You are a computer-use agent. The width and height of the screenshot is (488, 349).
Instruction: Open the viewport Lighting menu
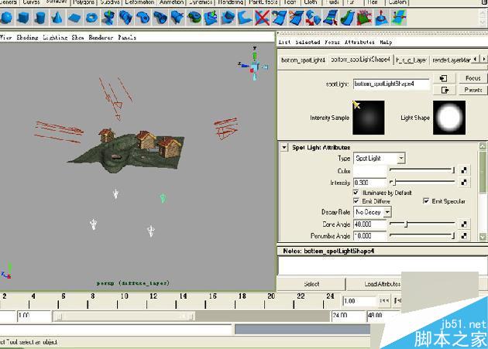click(55, 38)
